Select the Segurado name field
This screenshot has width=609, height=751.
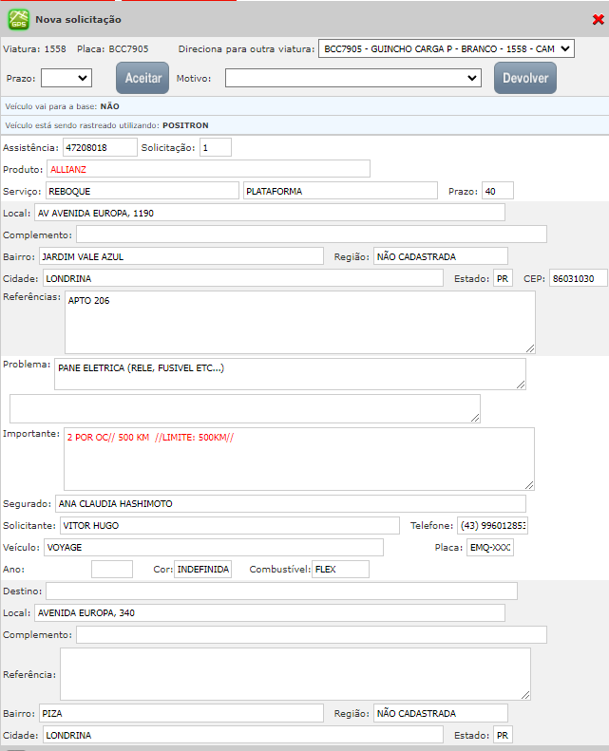click(x=290, y=503)
